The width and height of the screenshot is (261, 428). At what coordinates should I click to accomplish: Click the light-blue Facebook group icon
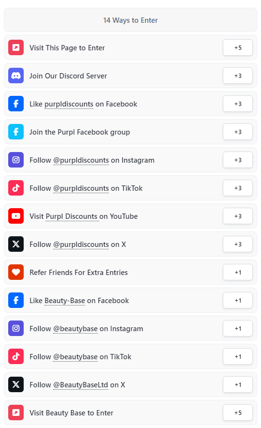point(16,132)
